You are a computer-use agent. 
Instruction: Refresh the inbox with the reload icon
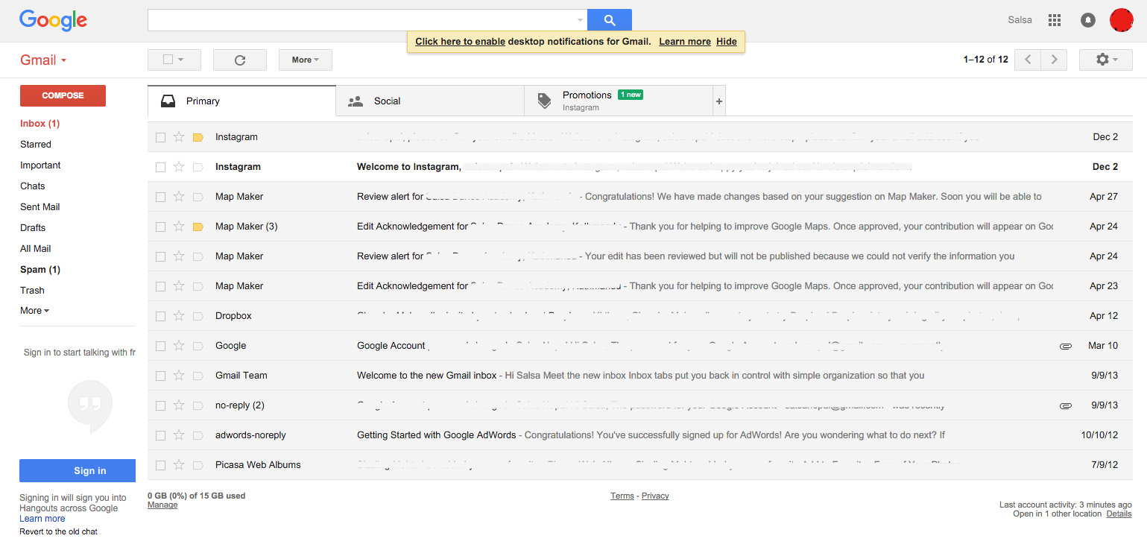(x=240, y=60)
